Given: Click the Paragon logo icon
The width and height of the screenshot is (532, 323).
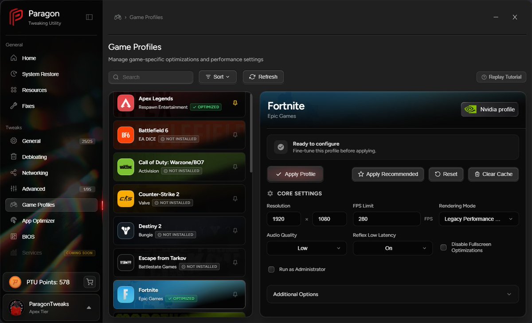Looking at the screenshot, I should click(x=16, y=17).
